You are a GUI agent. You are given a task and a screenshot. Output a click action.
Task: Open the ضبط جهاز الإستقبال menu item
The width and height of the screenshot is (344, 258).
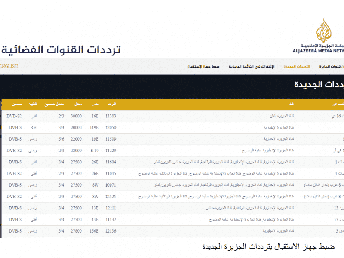coord(203,66)
